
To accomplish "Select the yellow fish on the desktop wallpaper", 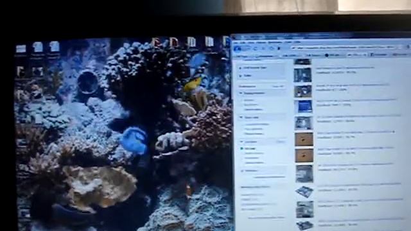I will (193, 84).
